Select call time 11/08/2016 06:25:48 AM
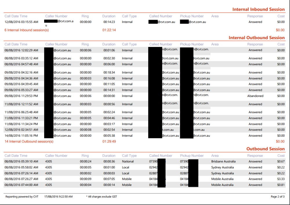Viewport: 290px width, 205px height. (21, 112)
